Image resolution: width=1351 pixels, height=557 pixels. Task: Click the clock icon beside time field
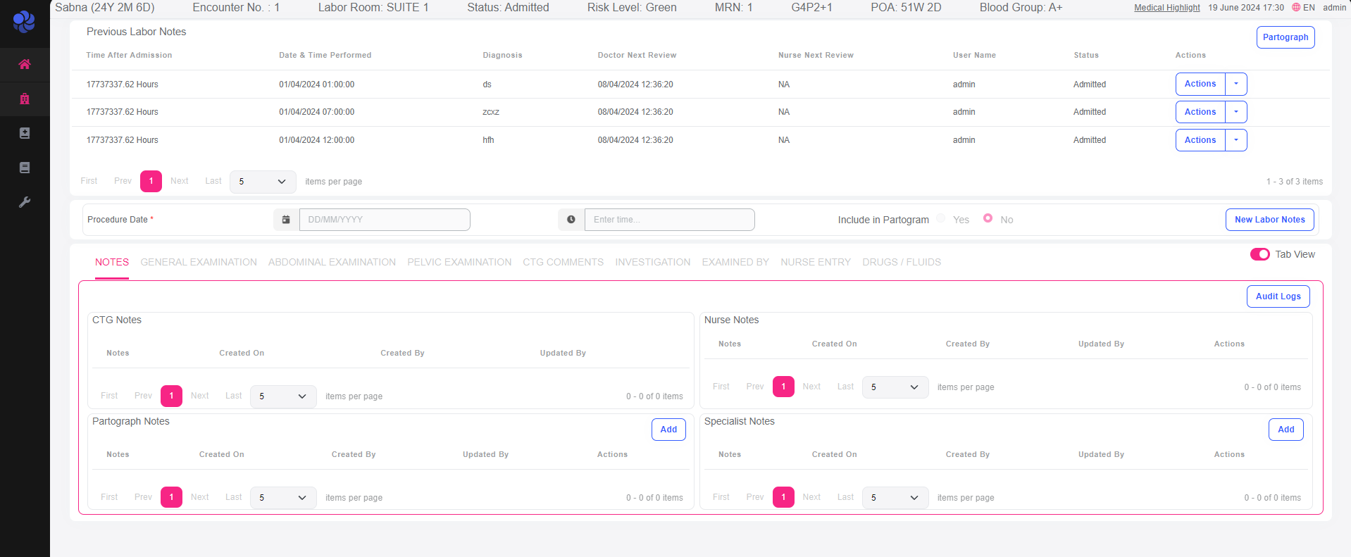tap(571, 220)
